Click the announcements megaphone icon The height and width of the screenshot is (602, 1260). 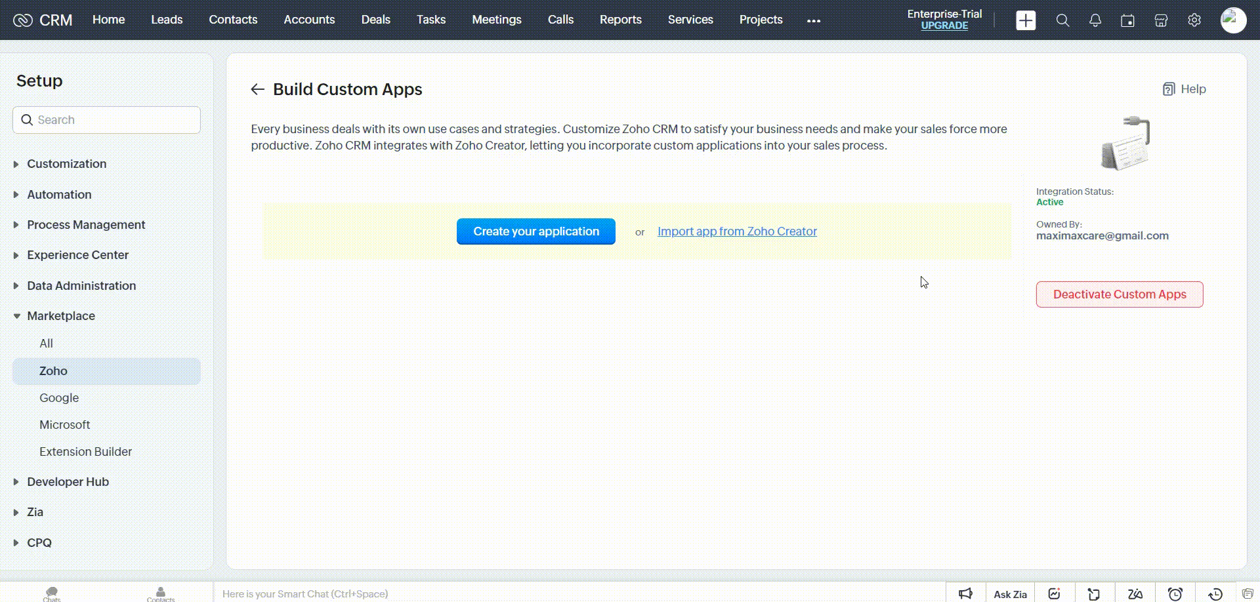pos(965,594)
